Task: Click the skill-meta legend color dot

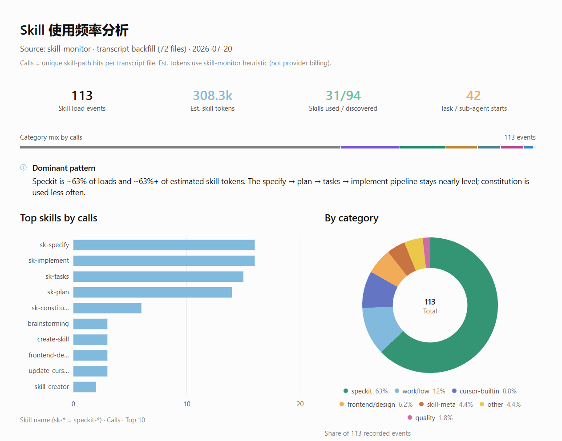Action: tap(421, 405)
